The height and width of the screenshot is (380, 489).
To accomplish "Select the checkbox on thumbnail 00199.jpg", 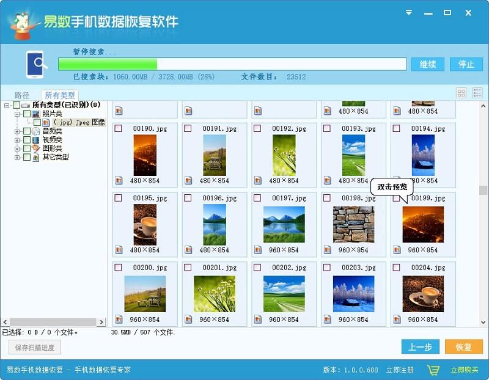I will coord(396,197).
